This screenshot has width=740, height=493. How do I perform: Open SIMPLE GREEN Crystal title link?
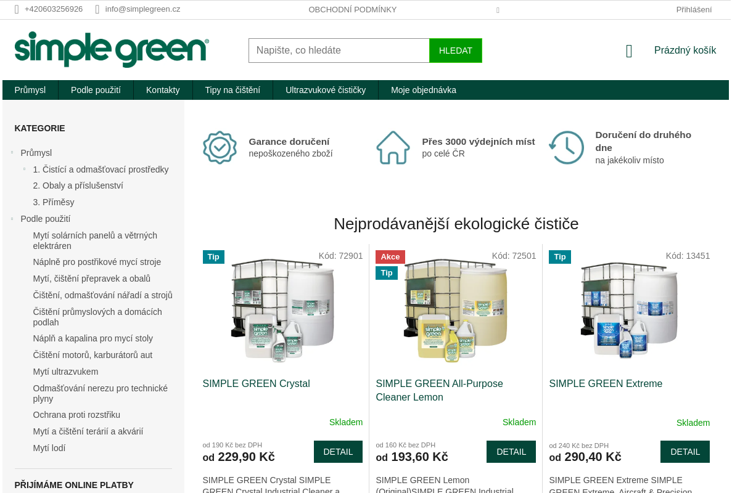tap(256, 384)
